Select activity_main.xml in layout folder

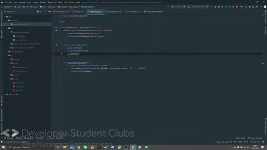[21, 67]
